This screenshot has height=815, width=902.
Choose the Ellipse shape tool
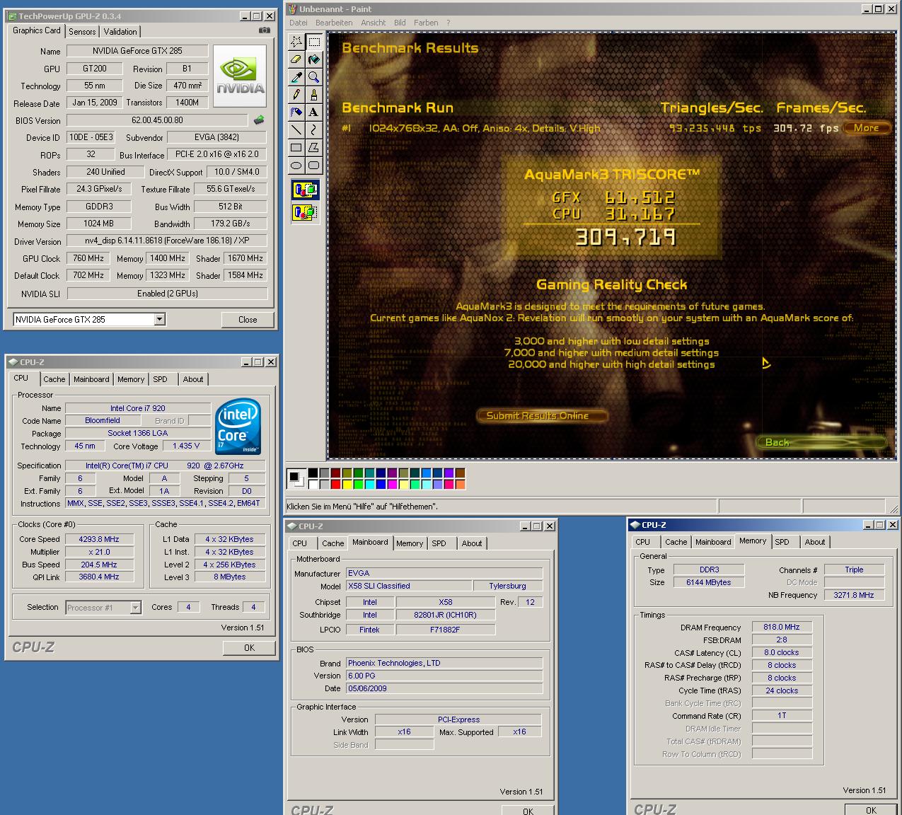coord(296,166)
